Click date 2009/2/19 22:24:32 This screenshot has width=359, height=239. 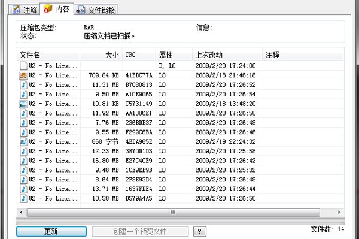(x=226, y=141)
